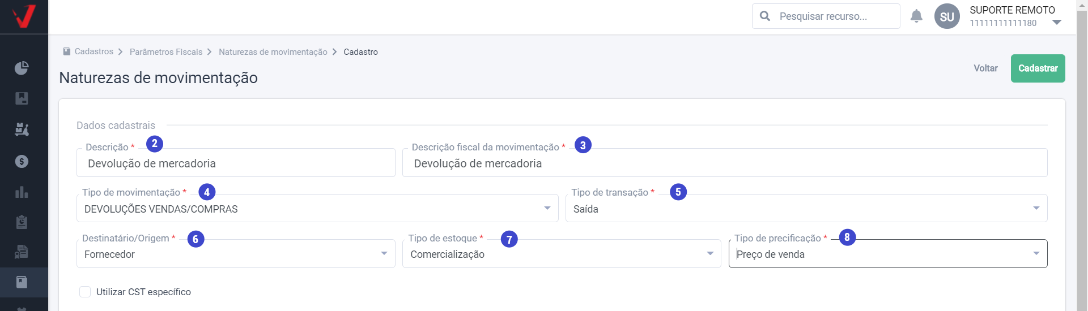Click the clipboard sidebar icon
Screen dimensions: 1088x311
tap(22, 222)
